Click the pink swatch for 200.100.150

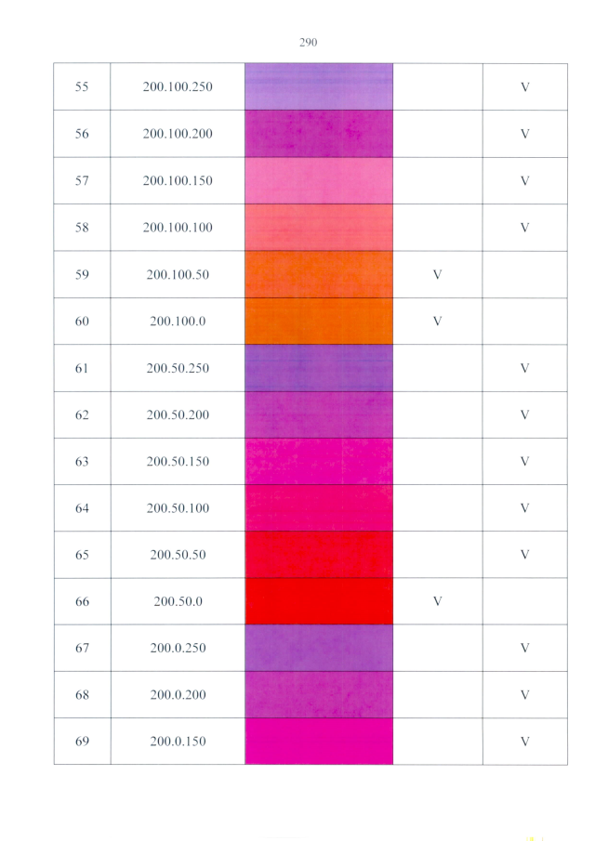click(319, 180)
